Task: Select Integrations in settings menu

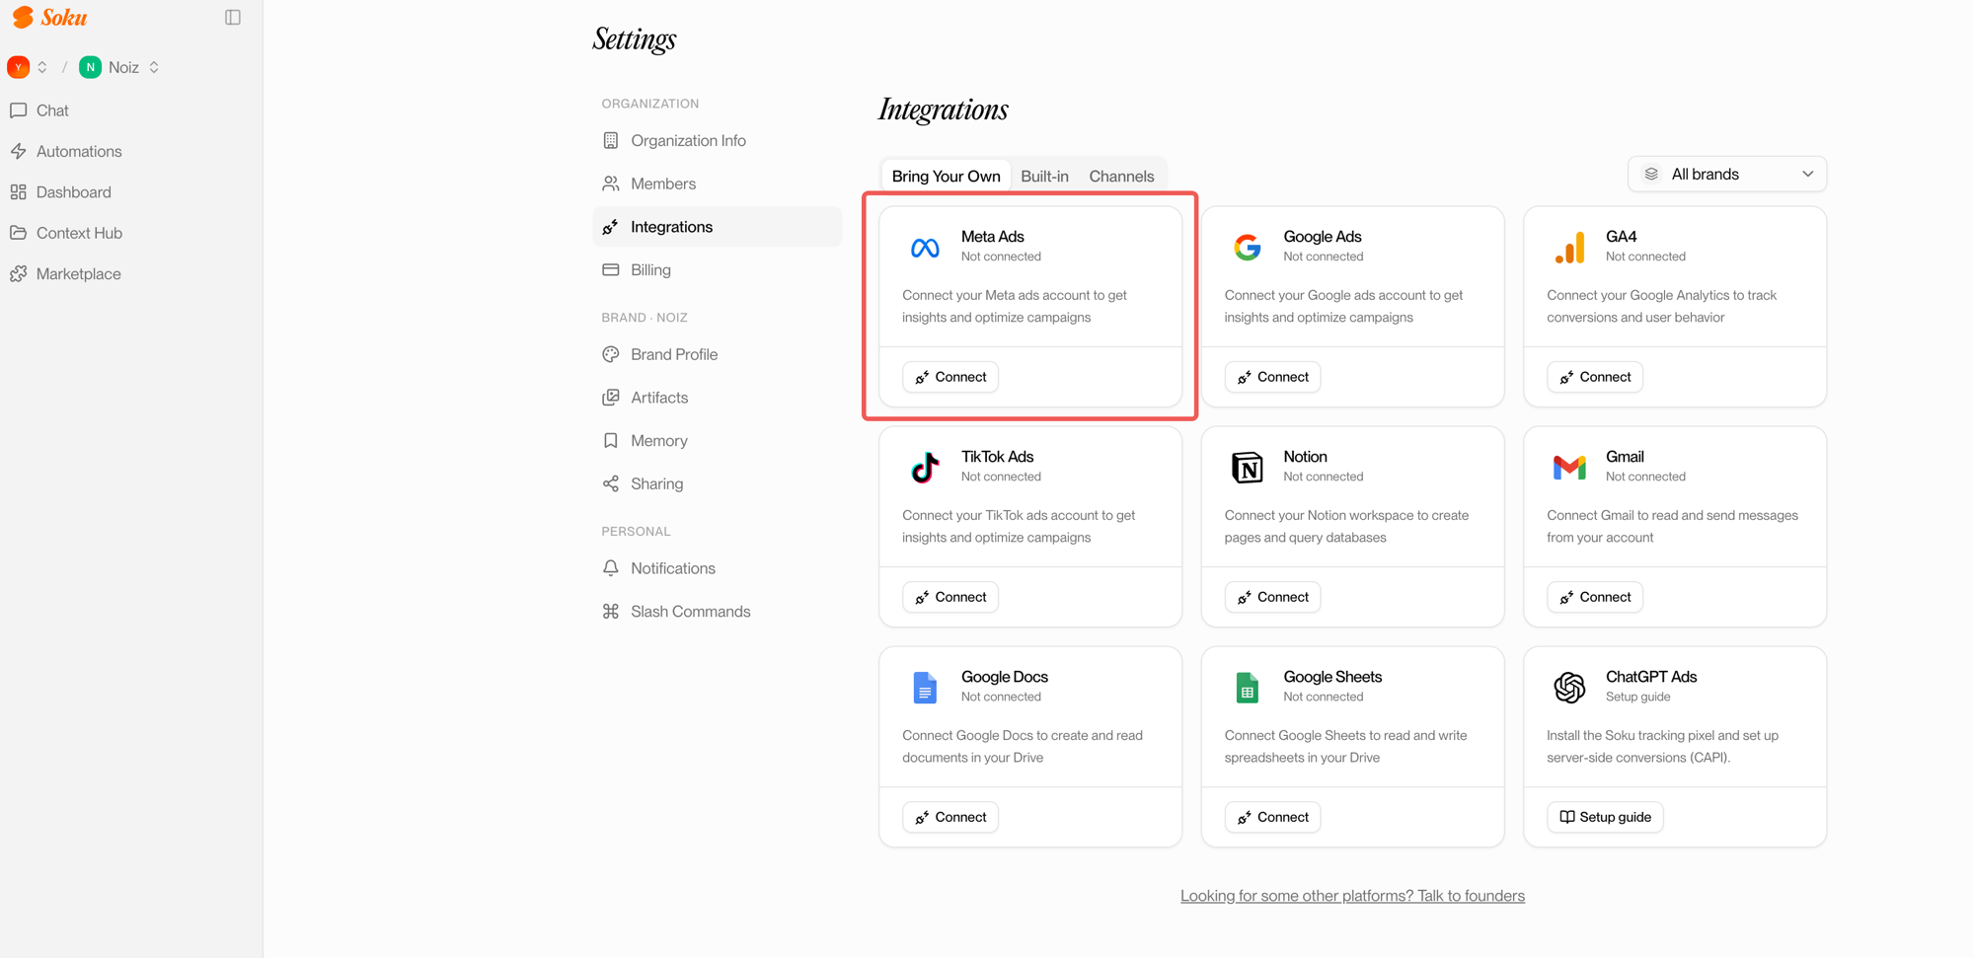Action: pos(717,227)
